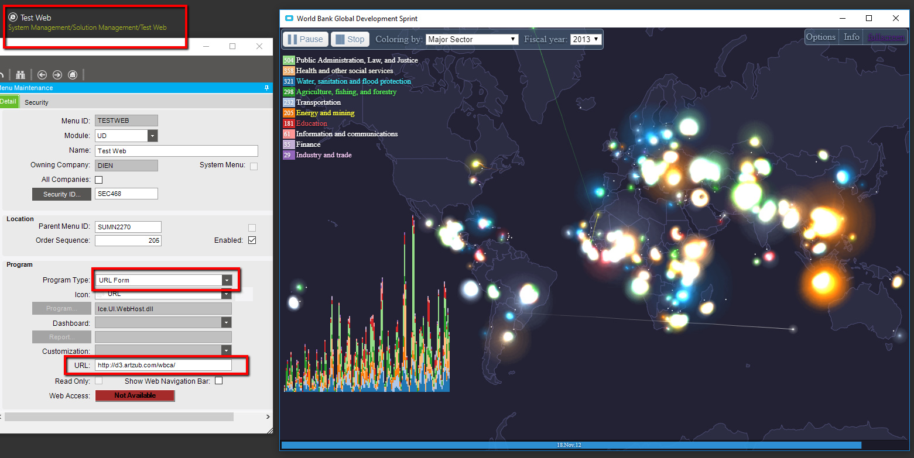
Task: Uncheck the Enabled checkbox
Action: pos(252,240)
